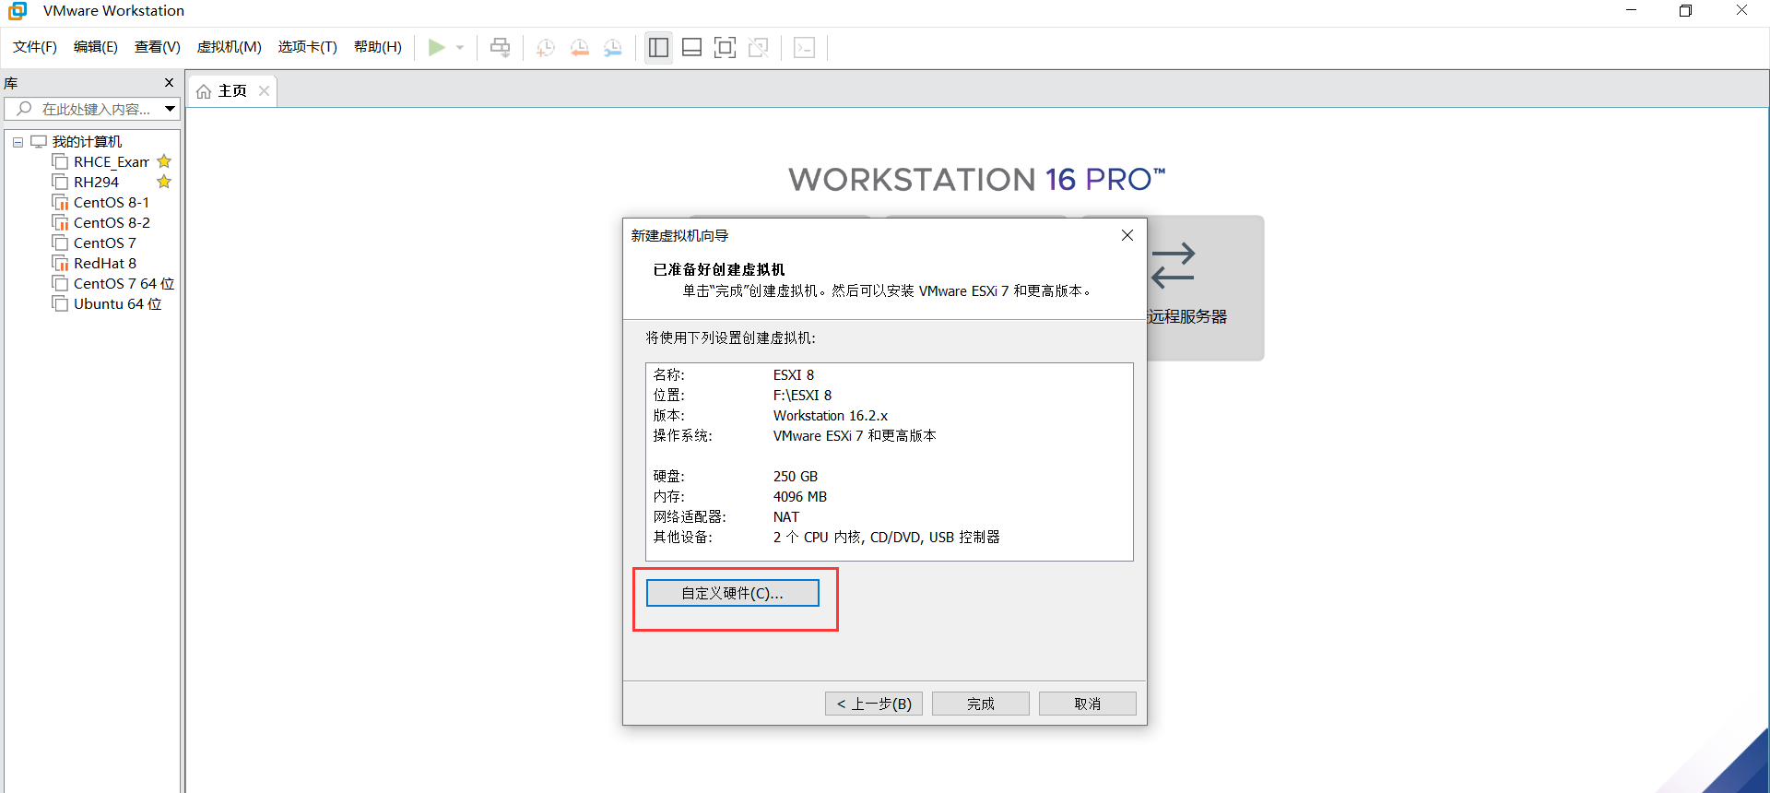Click the favorite star next to RH294
Screen dimensions: 1770x793
tap(164, 182)
